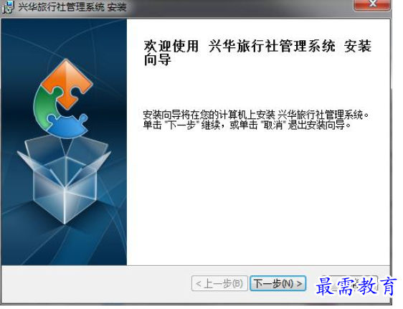Click the 兴华旅行社管理系统 name in heading

[272, 46]
